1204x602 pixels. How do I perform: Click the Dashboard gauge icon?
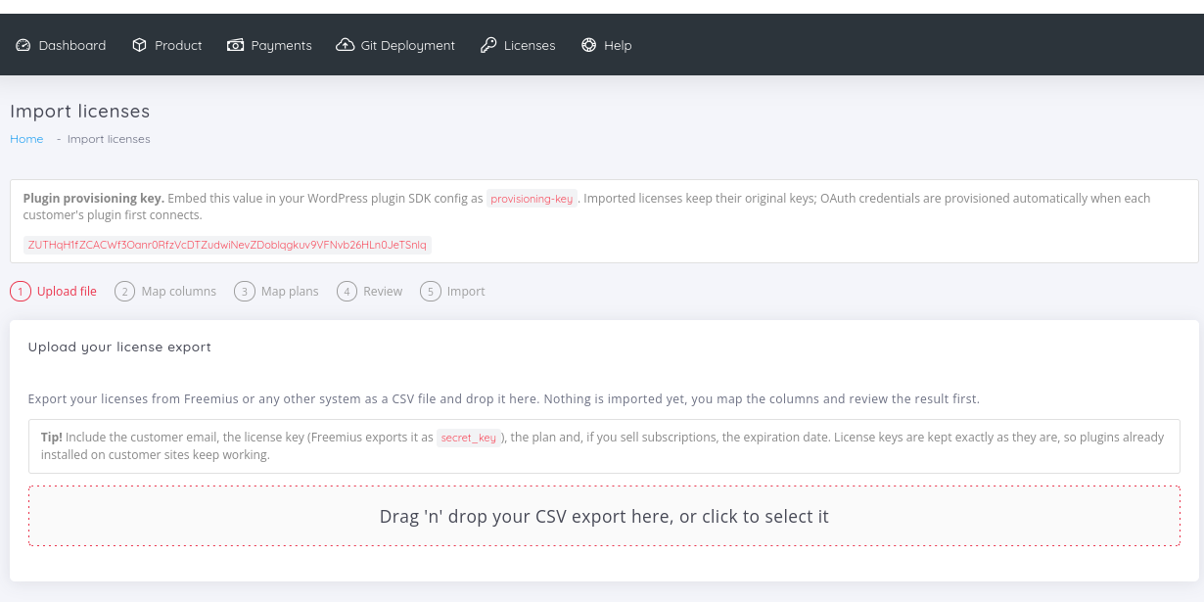[x=23, y=45]
